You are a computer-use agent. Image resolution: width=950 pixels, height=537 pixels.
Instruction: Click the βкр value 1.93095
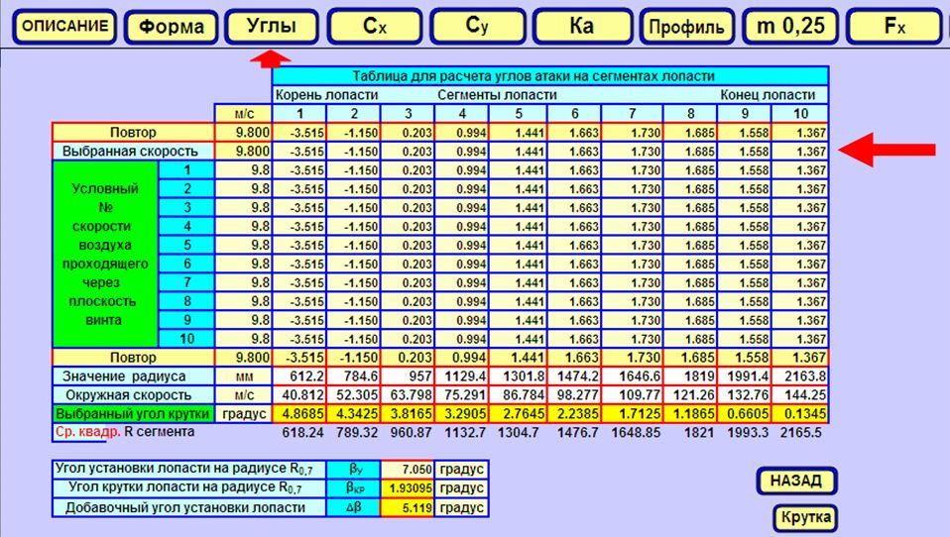point(409,488)
